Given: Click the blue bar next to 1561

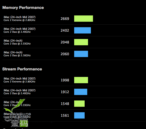Looking at the screenshot, I should (79, 115).
